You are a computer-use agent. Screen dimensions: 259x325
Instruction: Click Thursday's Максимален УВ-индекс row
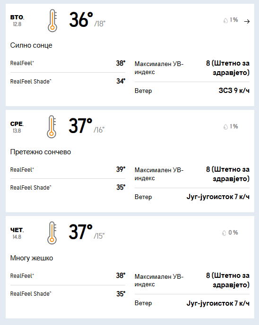click(192, 280)
